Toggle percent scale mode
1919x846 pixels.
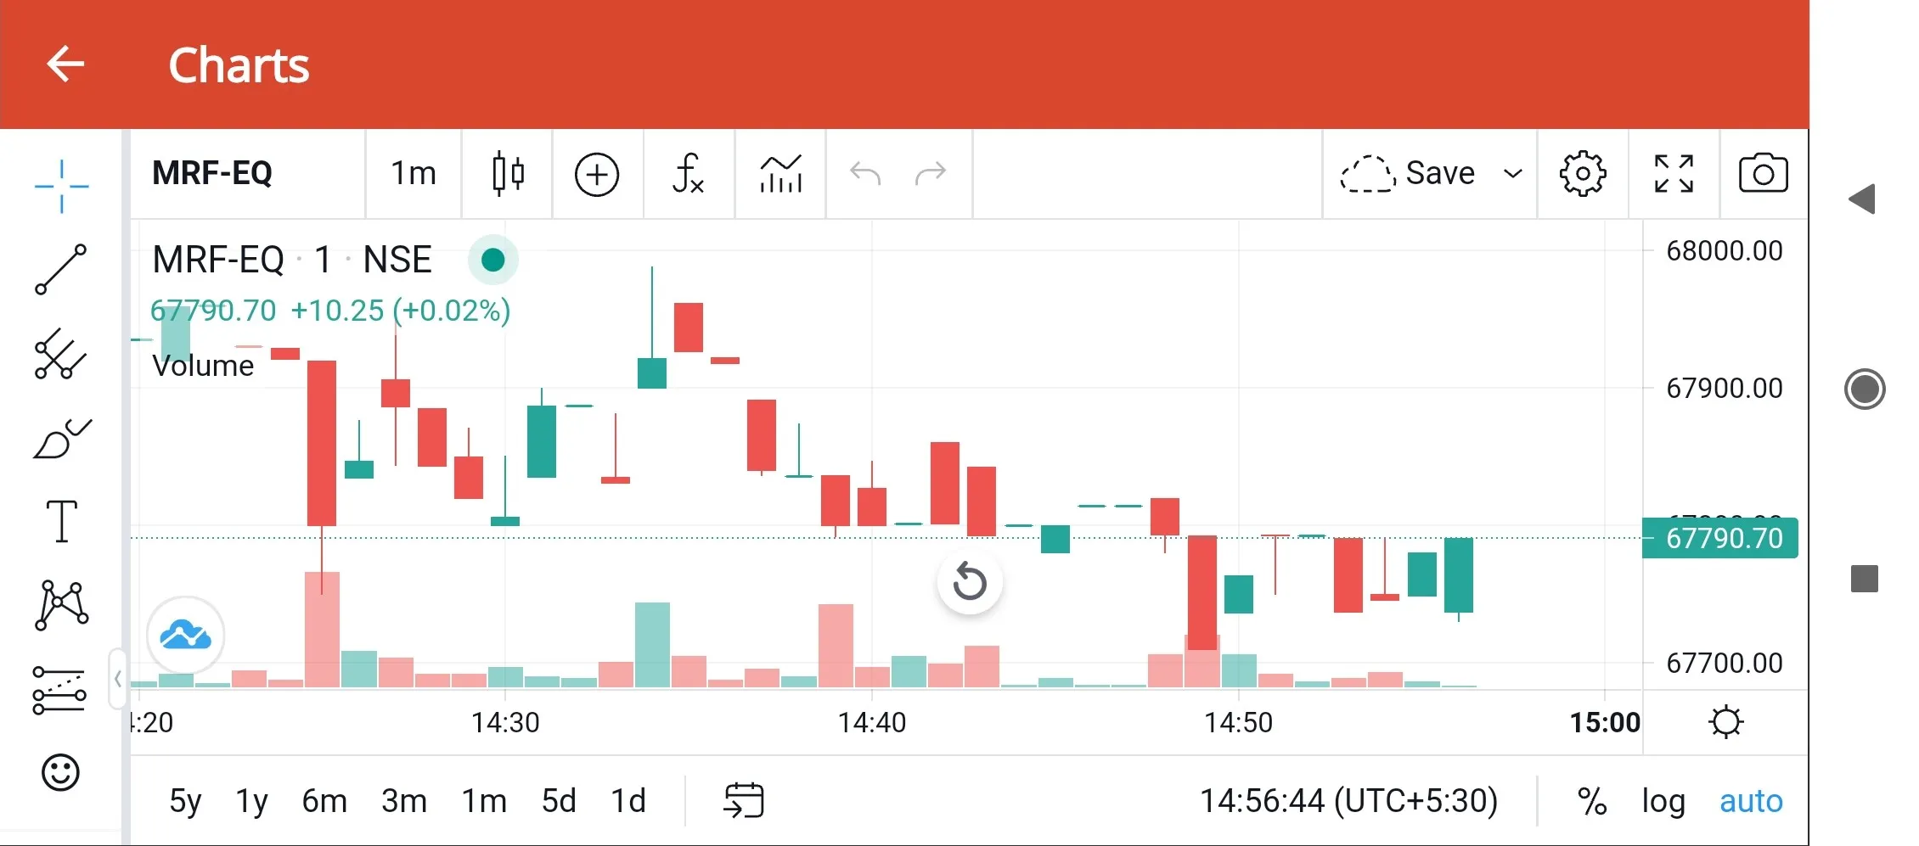(1592, 801)
